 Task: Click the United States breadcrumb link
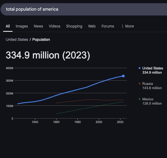17,39
